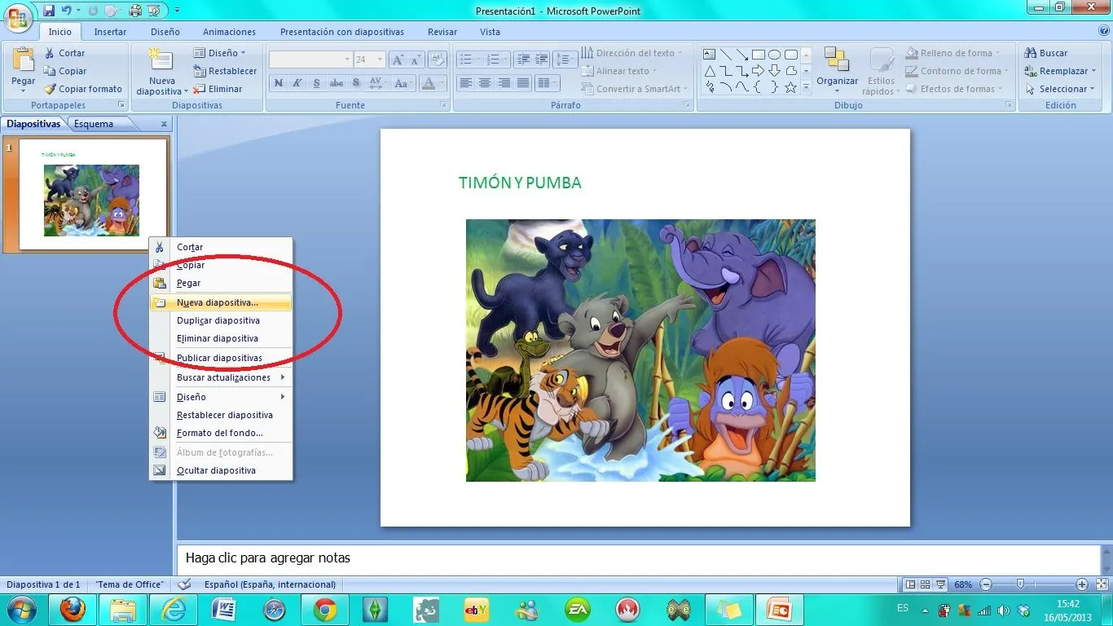The image size is (1113, 626).
Task: Switch to the Esquema pane tab
Action: click(x=94, y=124)
